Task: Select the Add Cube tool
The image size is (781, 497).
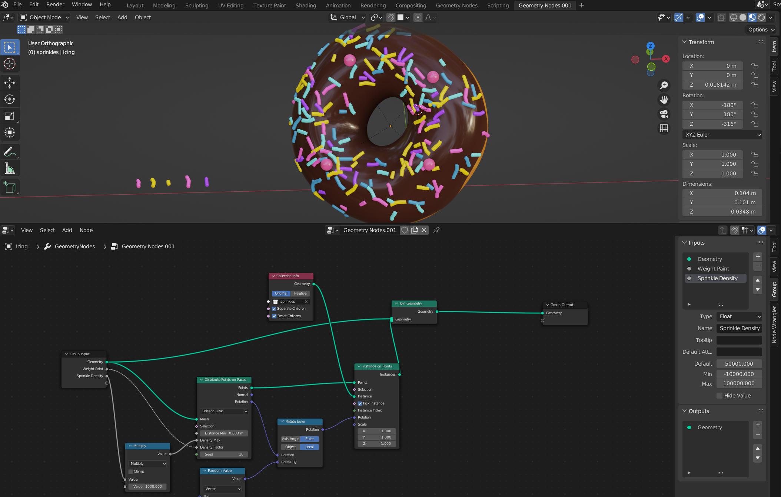Action: tap(10, 188)
